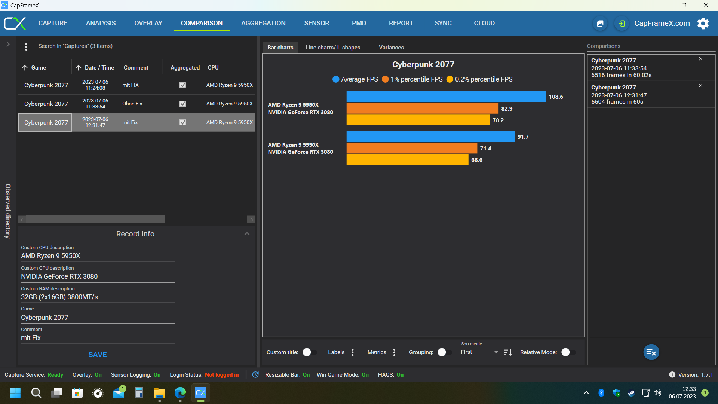Select the Bar charts view
The image size is (718, 404).
[280, 48]
